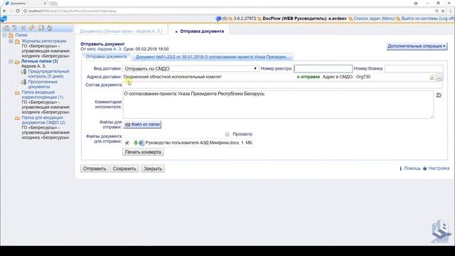Click the blue messages bubble icon in header

tap(218, 18)
